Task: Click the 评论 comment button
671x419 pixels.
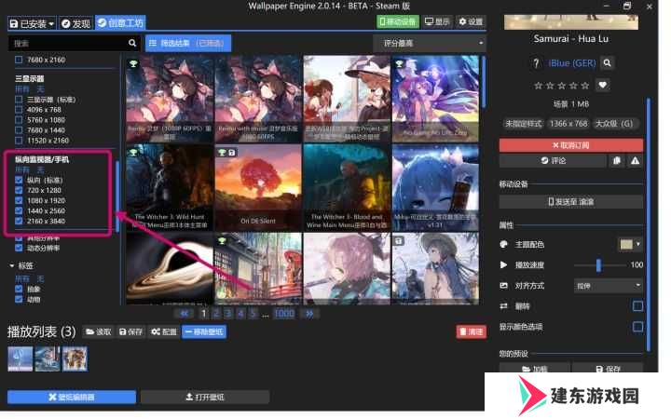Action: tap(553, 161)
